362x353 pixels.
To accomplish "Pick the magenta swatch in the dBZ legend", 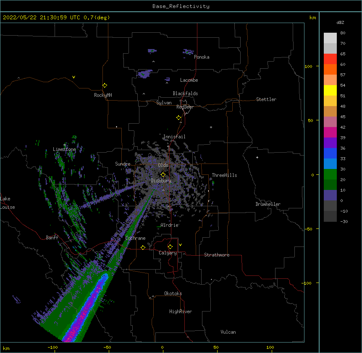I will [330, 132].
